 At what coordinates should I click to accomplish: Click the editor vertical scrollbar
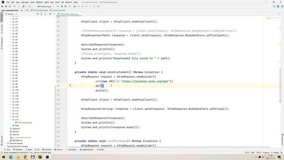coord(280,85)
